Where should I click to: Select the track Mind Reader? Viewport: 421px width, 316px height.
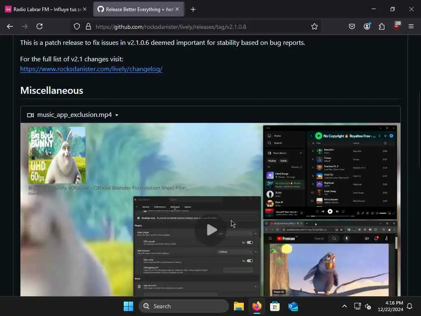coord(352,201)
